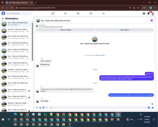
Task: Open the purple conversation info icon
Action: pos(152,20)
